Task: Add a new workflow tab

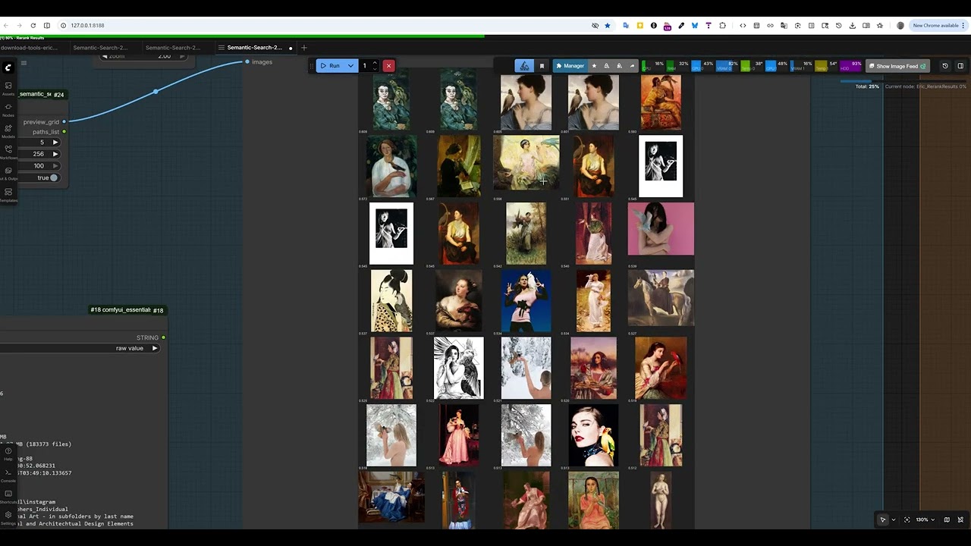Action: coord(304,47)
